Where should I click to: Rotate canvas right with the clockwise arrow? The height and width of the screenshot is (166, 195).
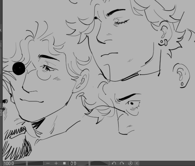[122, 163]
